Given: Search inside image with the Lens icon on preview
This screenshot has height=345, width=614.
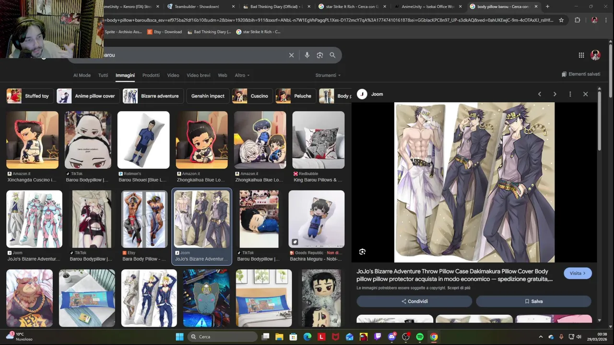Looking at the screenshot, I should [x=363, y=252].
